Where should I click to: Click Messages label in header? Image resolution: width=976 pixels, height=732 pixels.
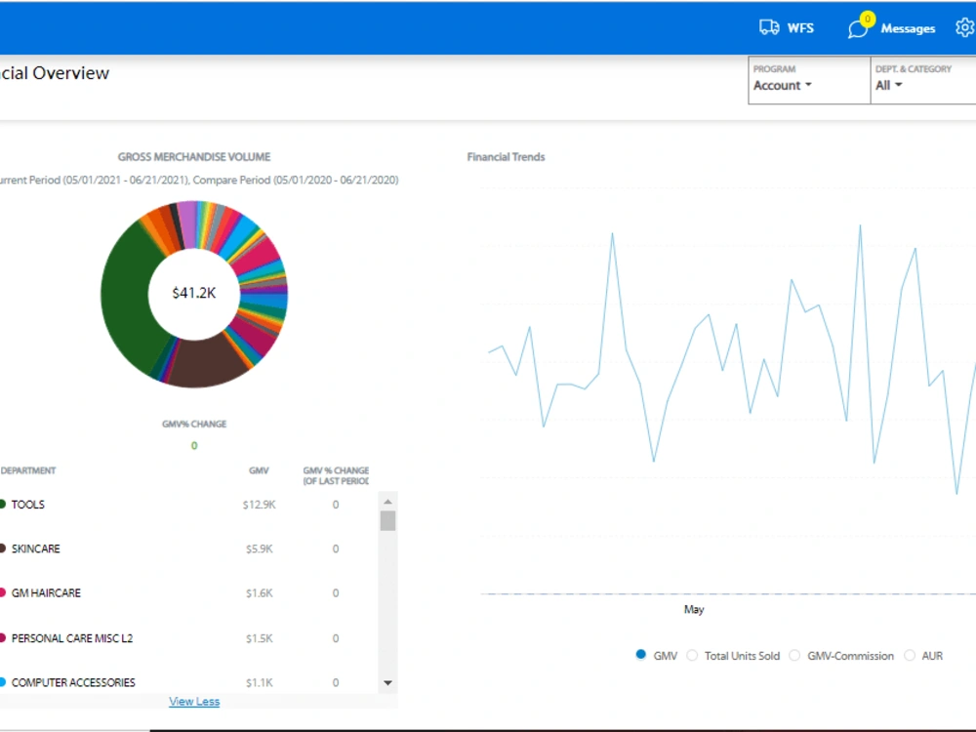click(908, 28)
